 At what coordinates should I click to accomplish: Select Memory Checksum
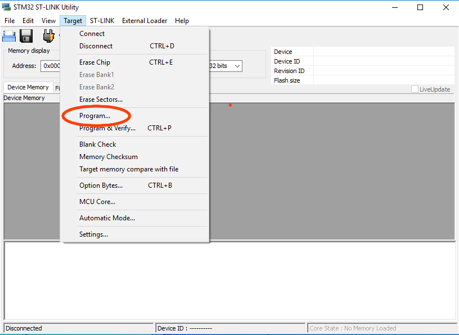[x=108, y=156]
